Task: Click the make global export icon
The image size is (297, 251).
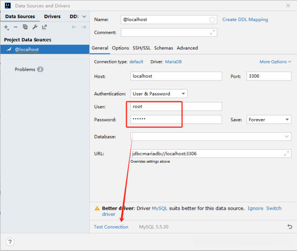Action: 45,27
